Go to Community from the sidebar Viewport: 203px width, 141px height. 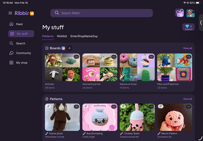pyautogui.click(x=24, y=53)
